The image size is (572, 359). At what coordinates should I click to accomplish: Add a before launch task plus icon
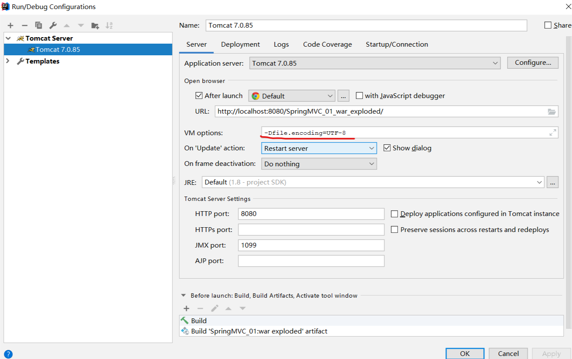[x=186, y=308]
